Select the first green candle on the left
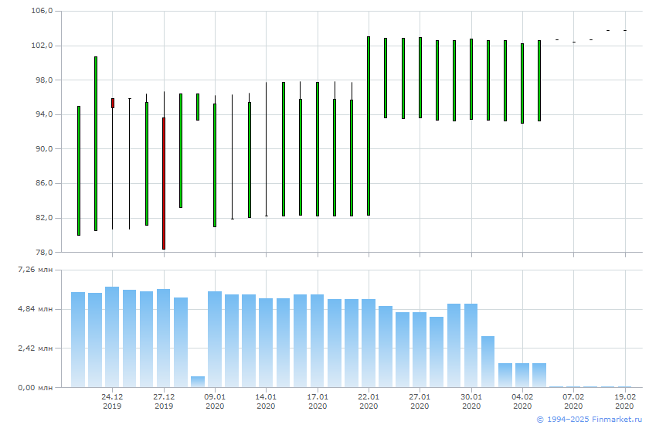649x425 pixels. [x=79, y=170]
